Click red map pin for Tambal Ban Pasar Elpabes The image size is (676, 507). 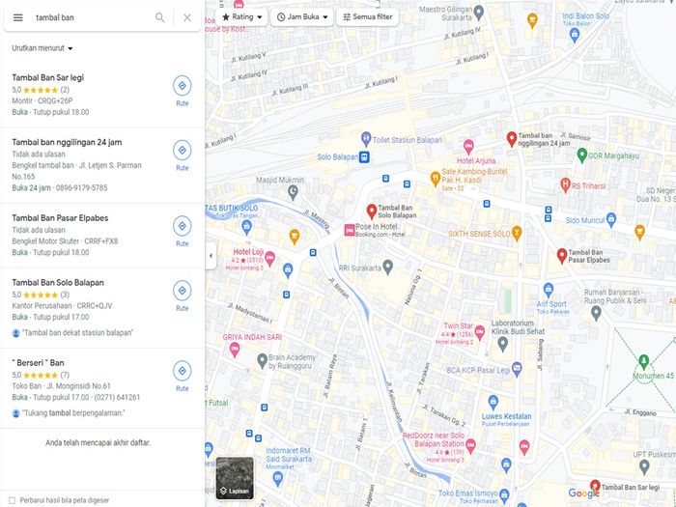(562, 255)
